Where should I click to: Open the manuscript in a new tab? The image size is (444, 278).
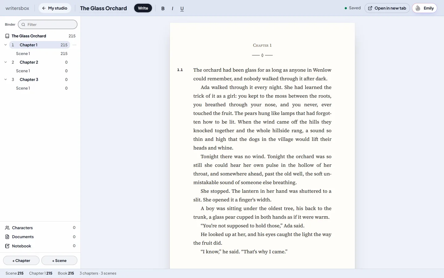pos(387,8)
